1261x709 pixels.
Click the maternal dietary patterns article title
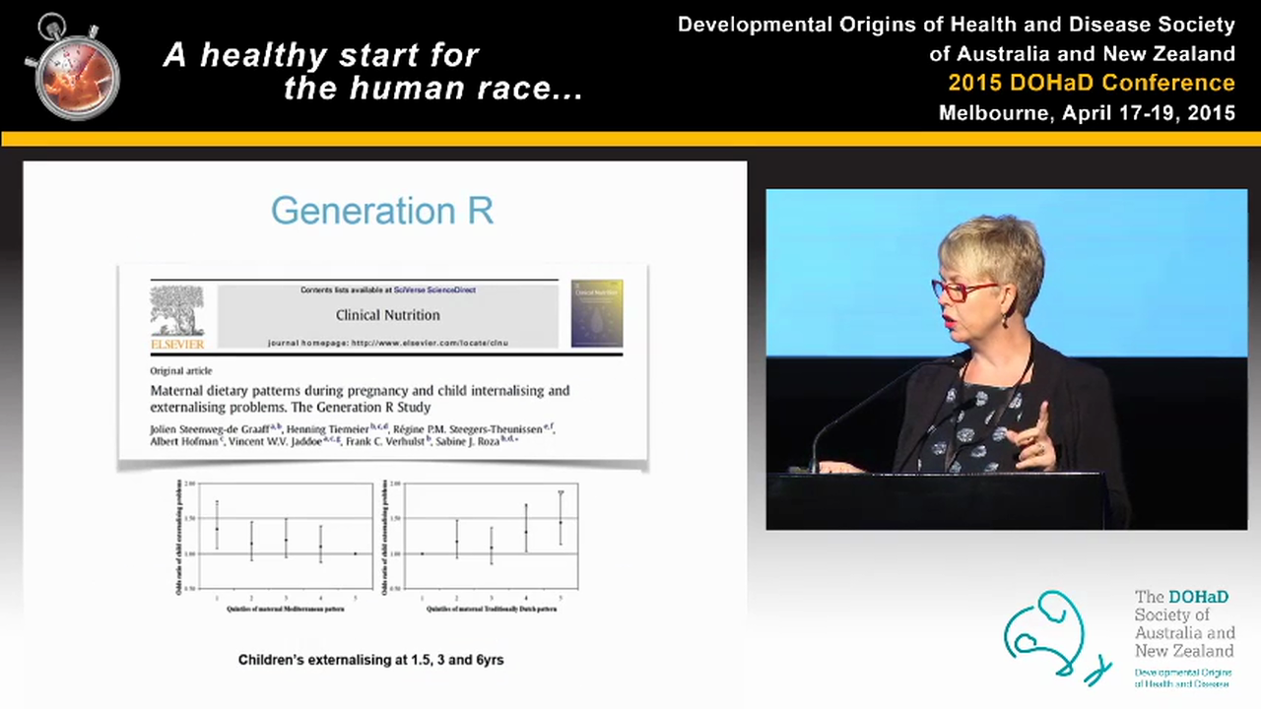[360, 399]
